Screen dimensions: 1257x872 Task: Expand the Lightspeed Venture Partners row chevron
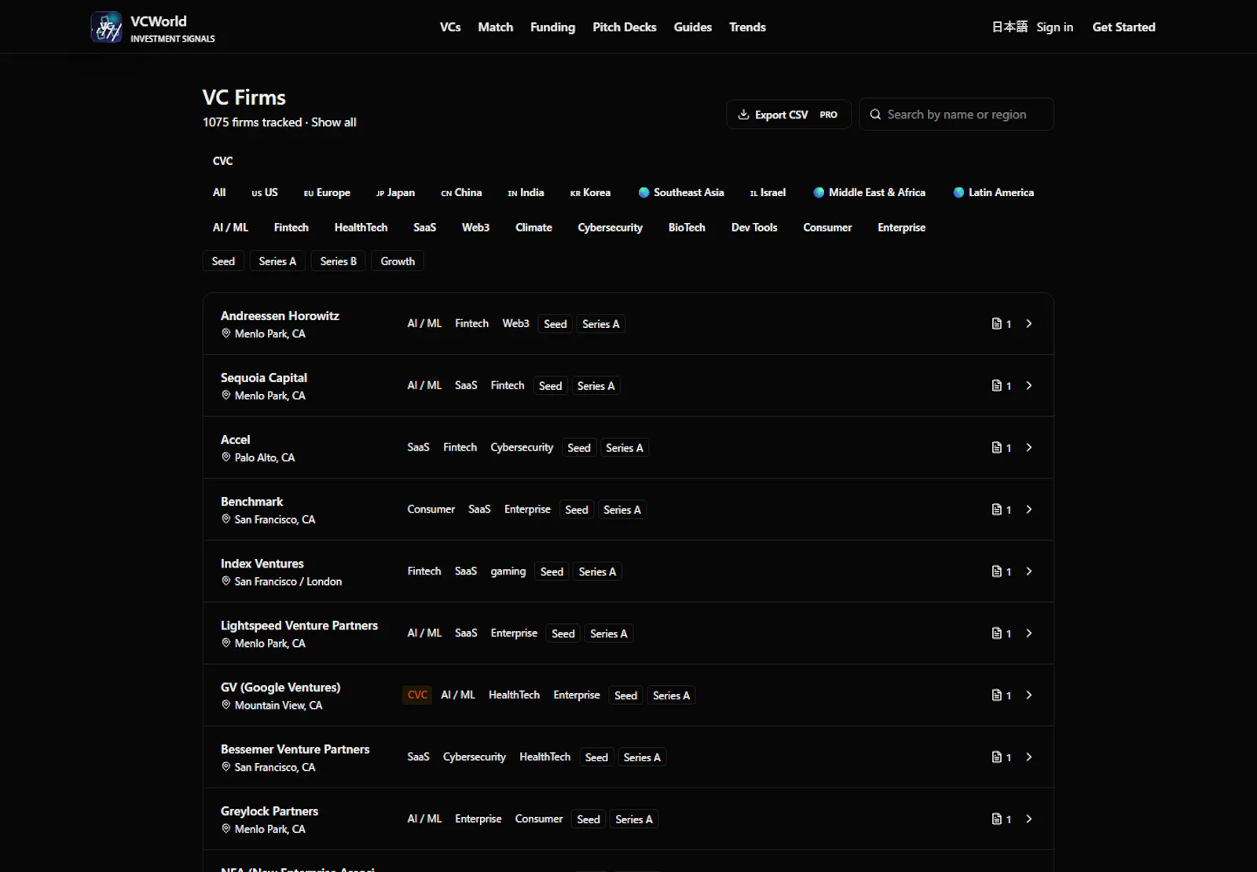1029,633
